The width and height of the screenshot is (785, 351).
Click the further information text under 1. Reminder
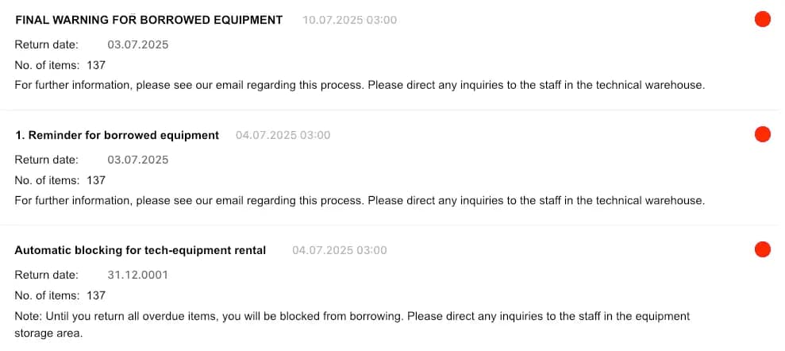[x=359, y=200]
